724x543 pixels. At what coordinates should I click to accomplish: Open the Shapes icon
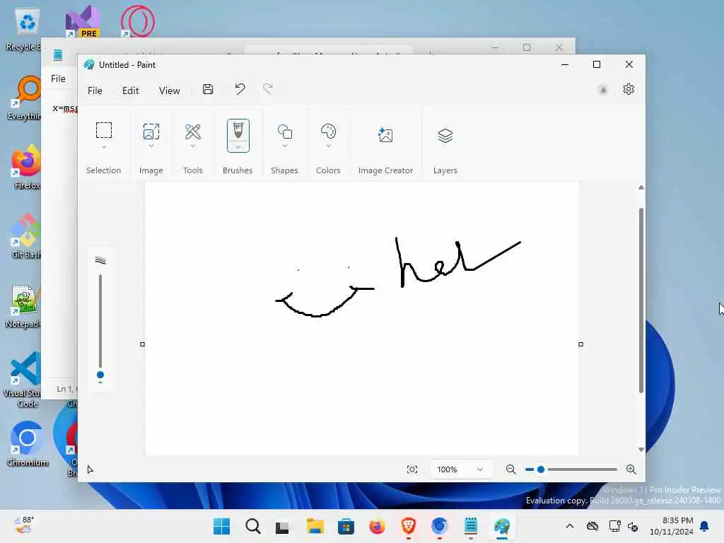coord(284,132)
